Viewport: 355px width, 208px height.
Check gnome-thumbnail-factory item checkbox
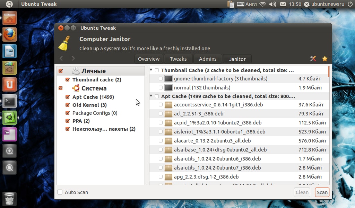click(x=161, y=79)
